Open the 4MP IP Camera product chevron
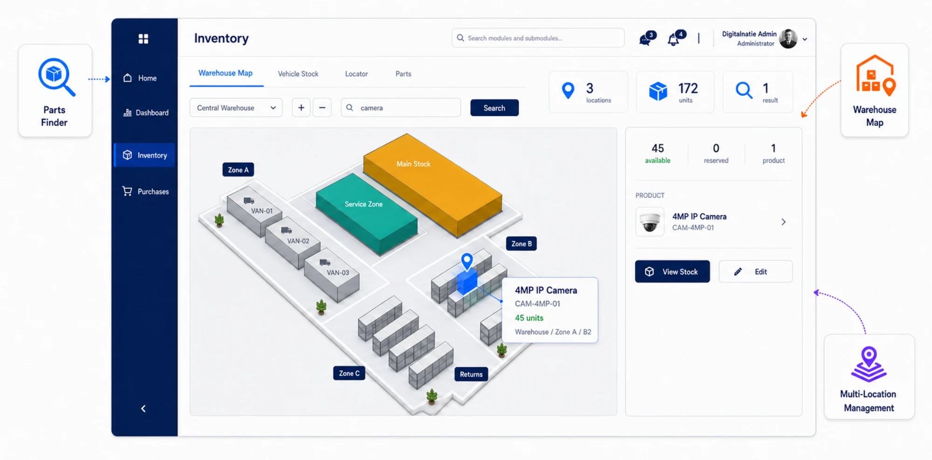Image resolution: width=932 pixels, height=460 pixels. pos(783,222)
